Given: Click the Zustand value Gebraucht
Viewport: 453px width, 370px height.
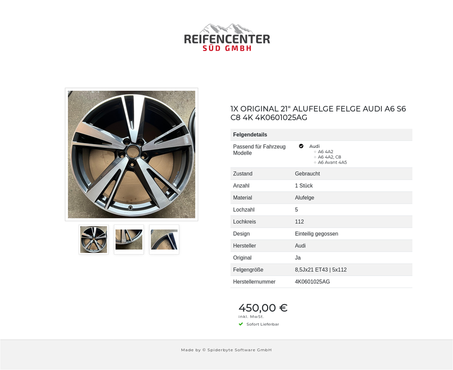Looking at the screenshot, I should pyautogui.click(x=307, y=173).
